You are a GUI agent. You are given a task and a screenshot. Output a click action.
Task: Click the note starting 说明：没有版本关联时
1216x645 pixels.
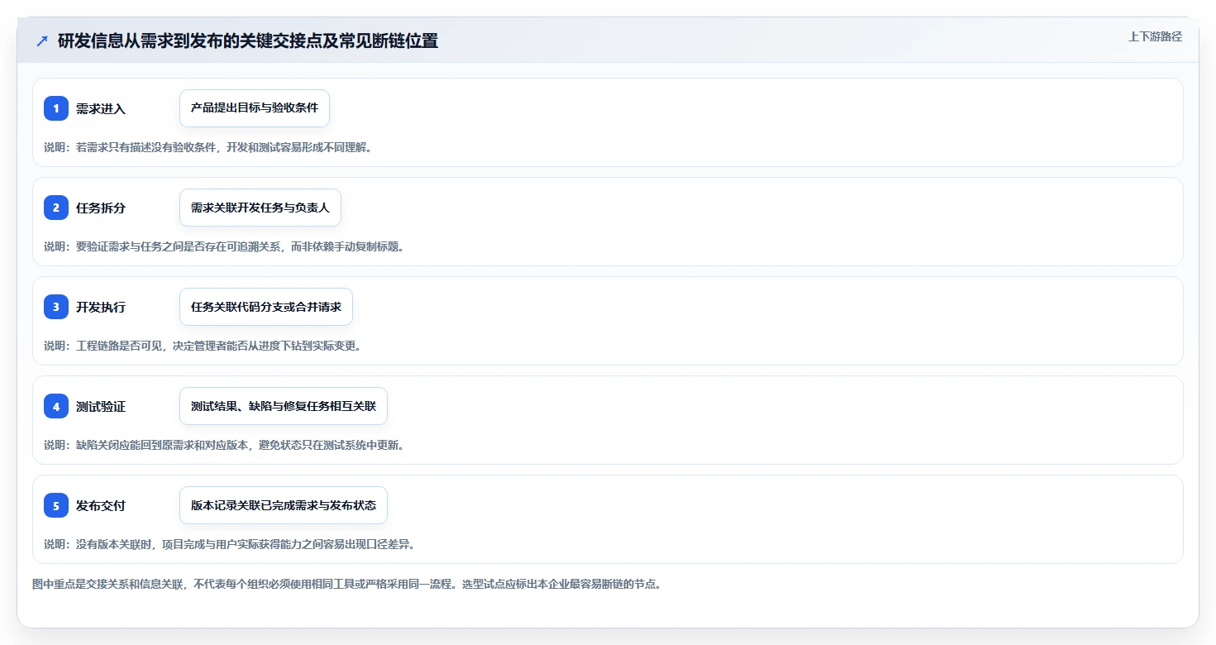point(230,544)
